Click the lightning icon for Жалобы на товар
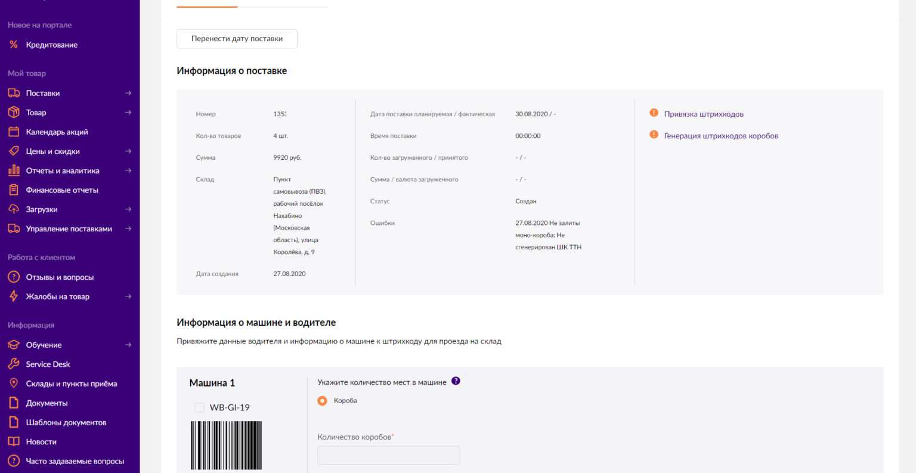916x473 pixels. (x=14, y=296)
